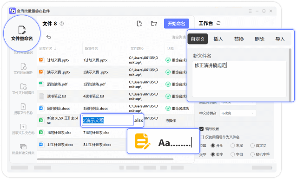Click the 新文件名 column header
This screenshot has height=179, width=297.
click(x=91, y=49)
